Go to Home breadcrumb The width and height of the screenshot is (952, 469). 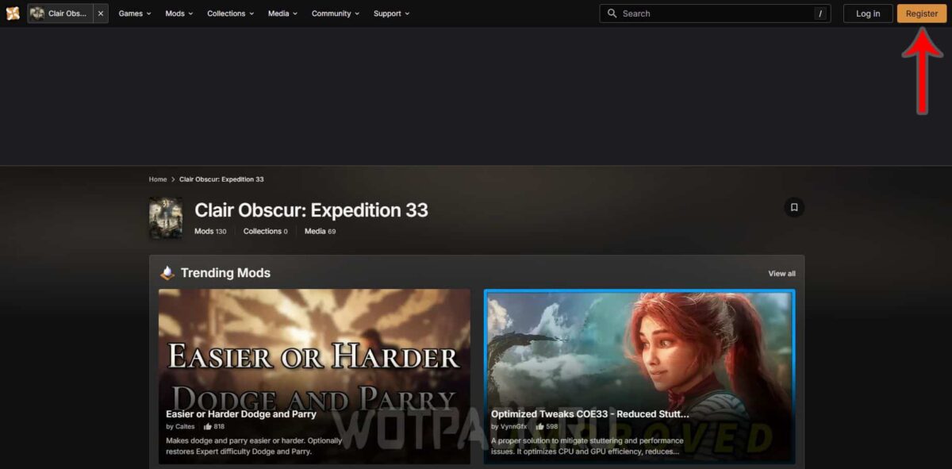tap(158, 179)
